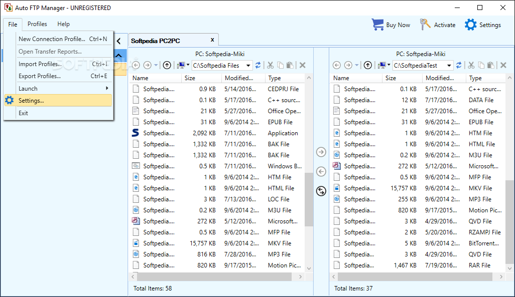Click the Application file icon in left list
Viewport: 515px width, 297px height.
(136, 133)
